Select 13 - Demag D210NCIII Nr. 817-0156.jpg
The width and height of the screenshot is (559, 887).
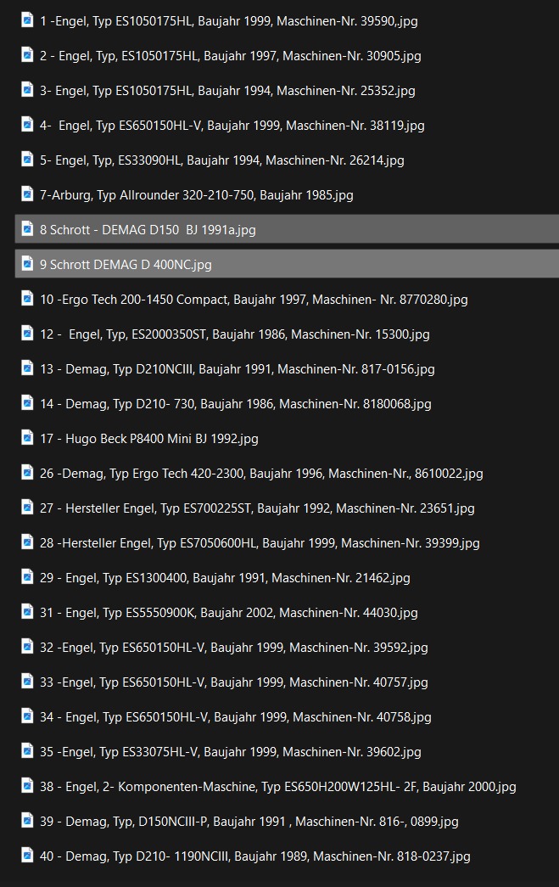point(237,369)
